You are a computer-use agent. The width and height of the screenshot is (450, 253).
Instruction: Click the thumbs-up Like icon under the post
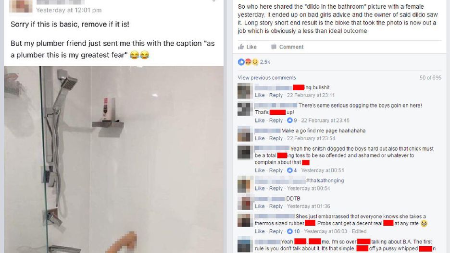[x=241, y=47]
